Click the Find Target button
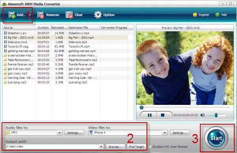Viewport: 237px width, 153px height. [x=136, y=147]
